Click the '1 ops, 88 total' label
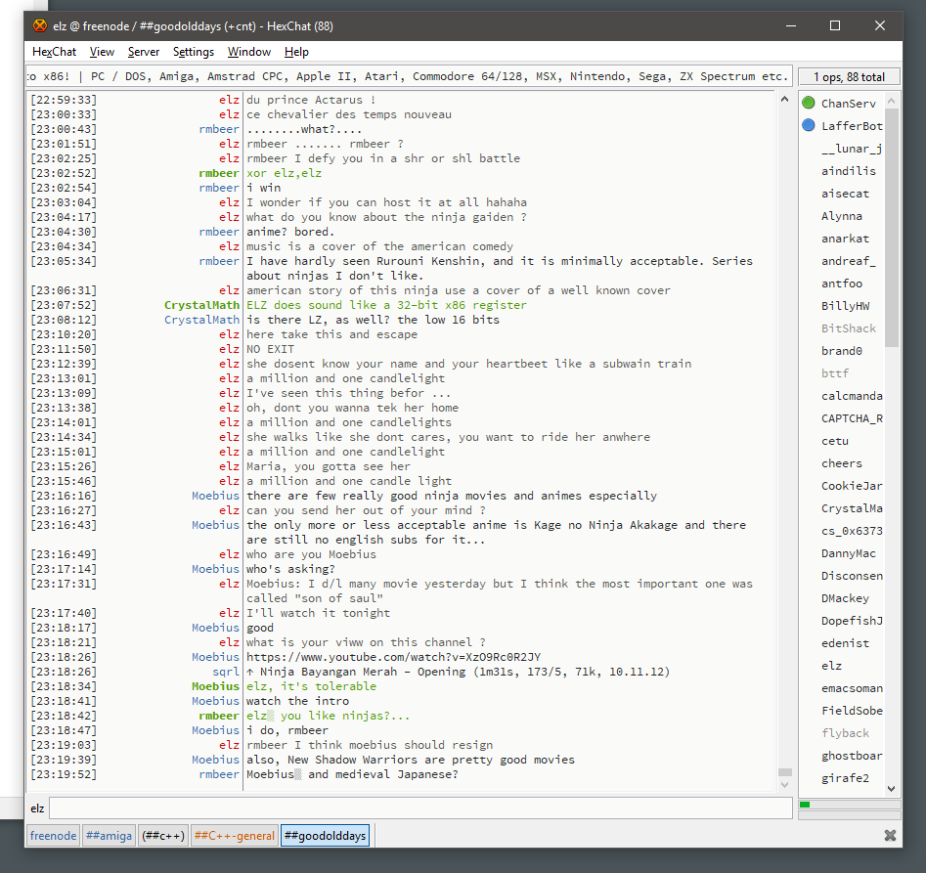This screenshot has height=873, width=926. pos(849,76)
